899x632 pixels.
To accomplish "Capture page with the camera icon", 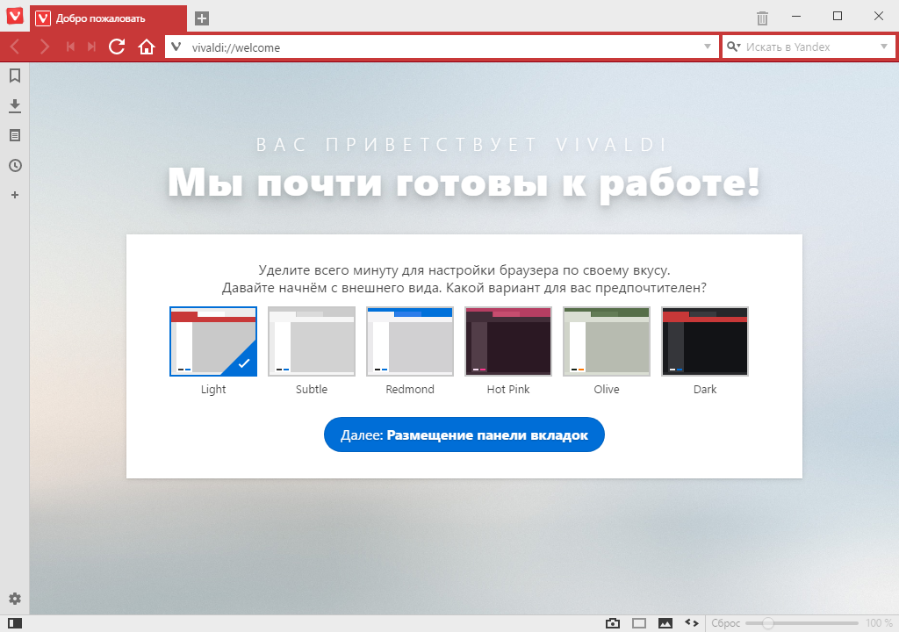I will (x=613, y=623).
